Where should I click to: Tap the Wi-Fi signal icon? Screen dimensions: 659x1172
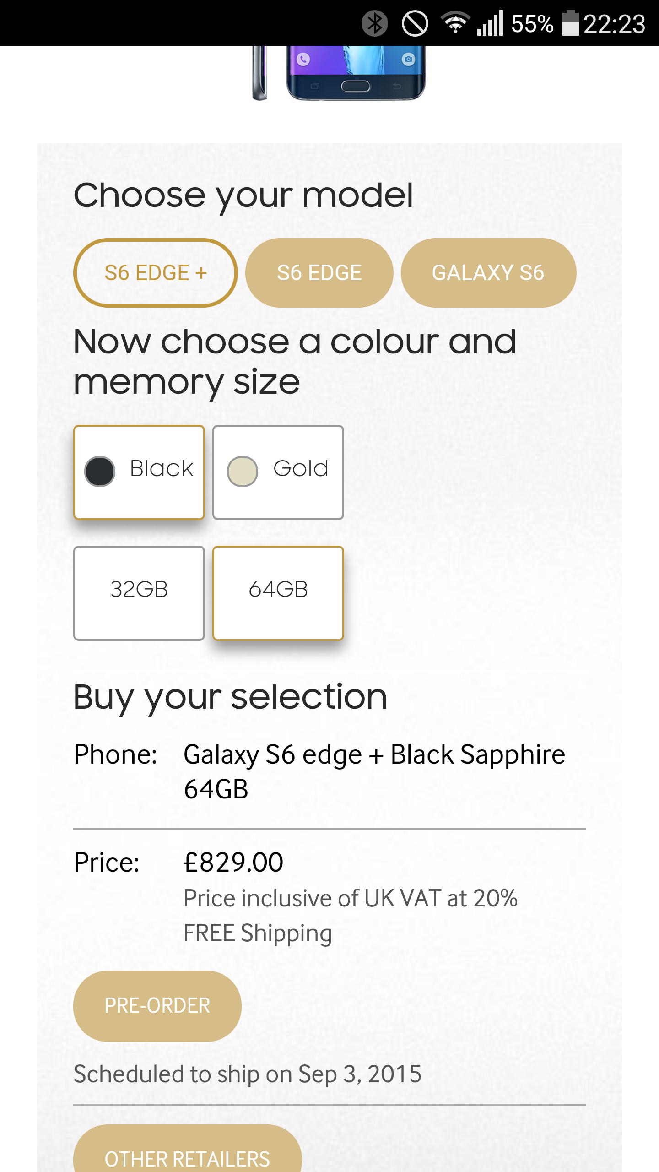pos(455,22)
